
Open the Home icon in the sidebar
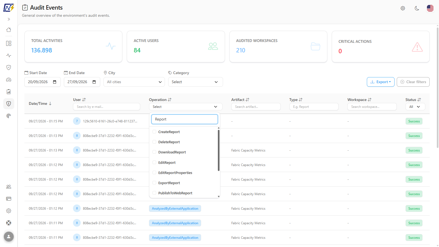point(9,30)
